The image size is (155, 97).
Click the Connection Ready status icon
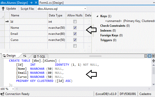pyautogui.click(x=2, y=94)
